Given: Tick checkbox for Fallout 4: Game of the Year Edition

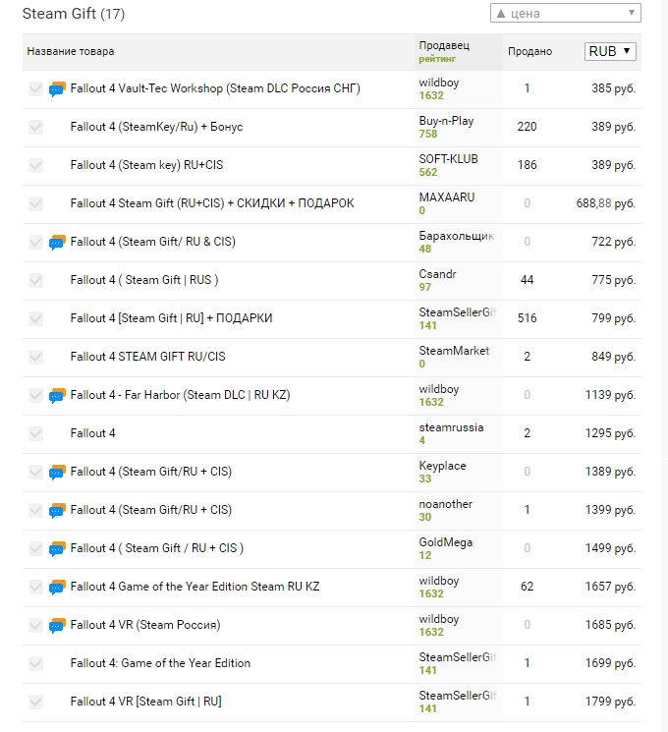Looking at the screenshot, I should [x=35, y=663].
